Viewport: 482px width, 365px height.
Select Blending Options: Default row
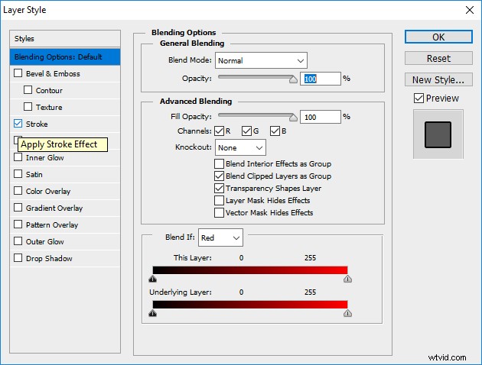pyautogui.click(x=65, y=57)
